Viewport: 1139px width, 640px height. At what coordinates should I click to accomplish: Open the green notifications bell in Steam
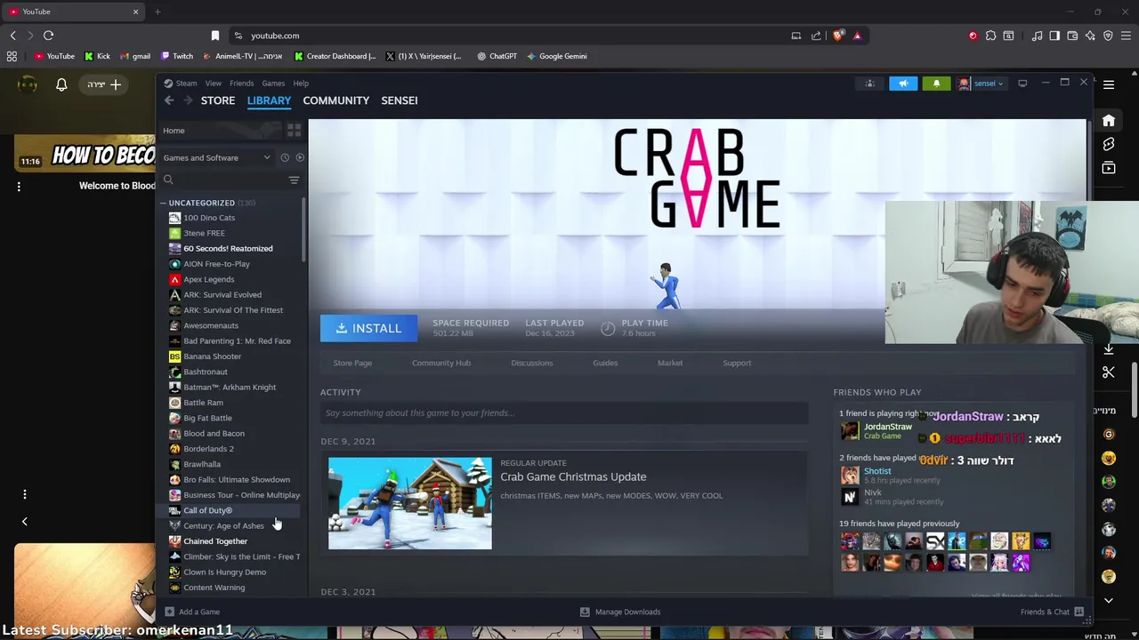936,84
